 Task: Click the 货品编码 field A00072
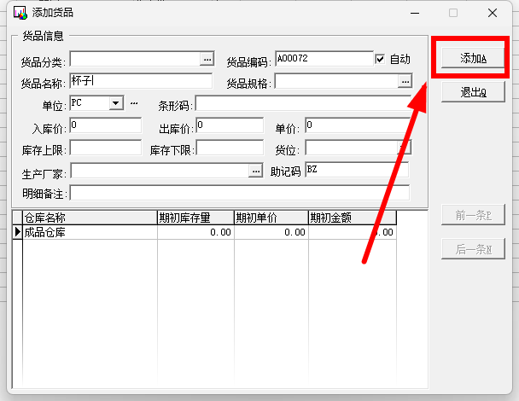(324, 59)
